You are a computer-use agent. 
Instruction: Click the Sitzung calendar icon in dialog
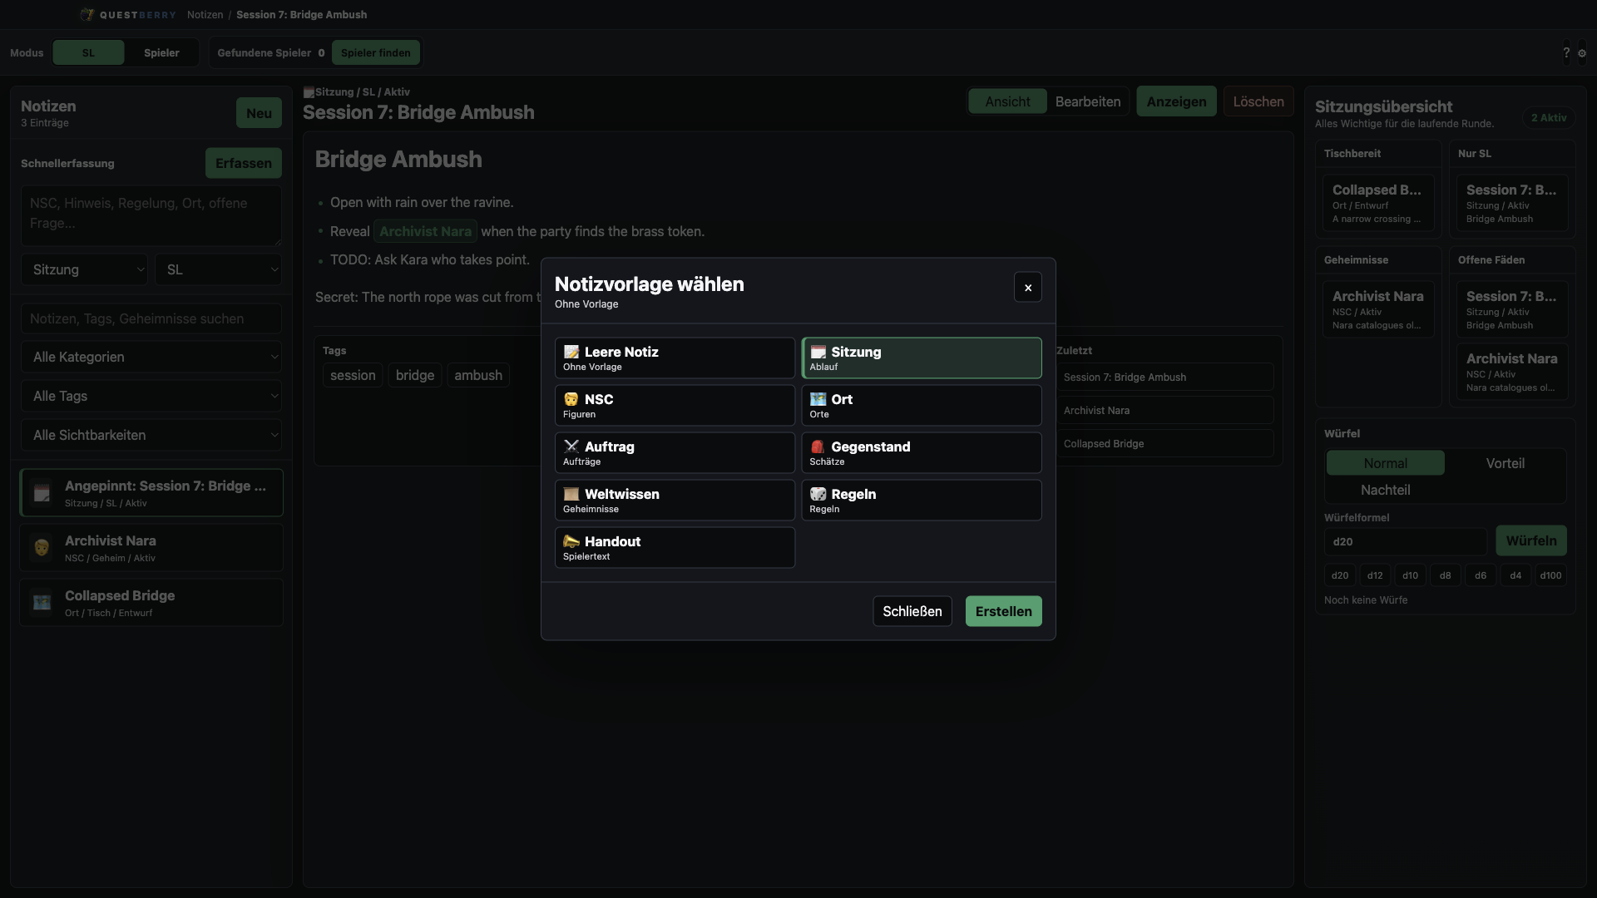pyautogui.click(x=818, y=352)
